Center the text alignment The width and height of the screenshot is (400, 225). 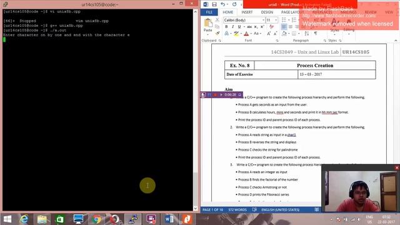(x=291, y=26)
